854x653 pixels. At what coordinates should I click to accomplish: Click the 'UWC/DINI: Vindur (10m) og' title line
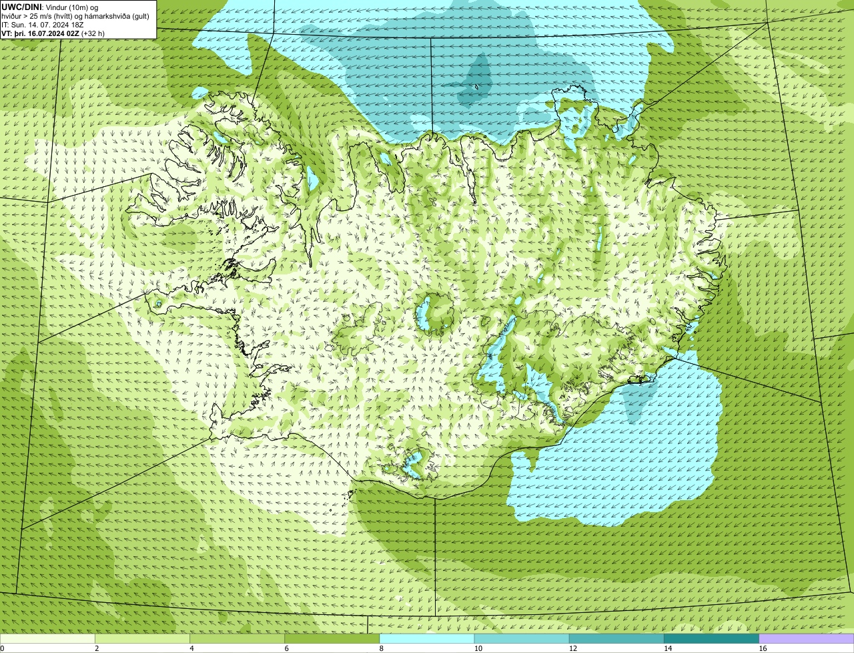click(x=50, y=7)
